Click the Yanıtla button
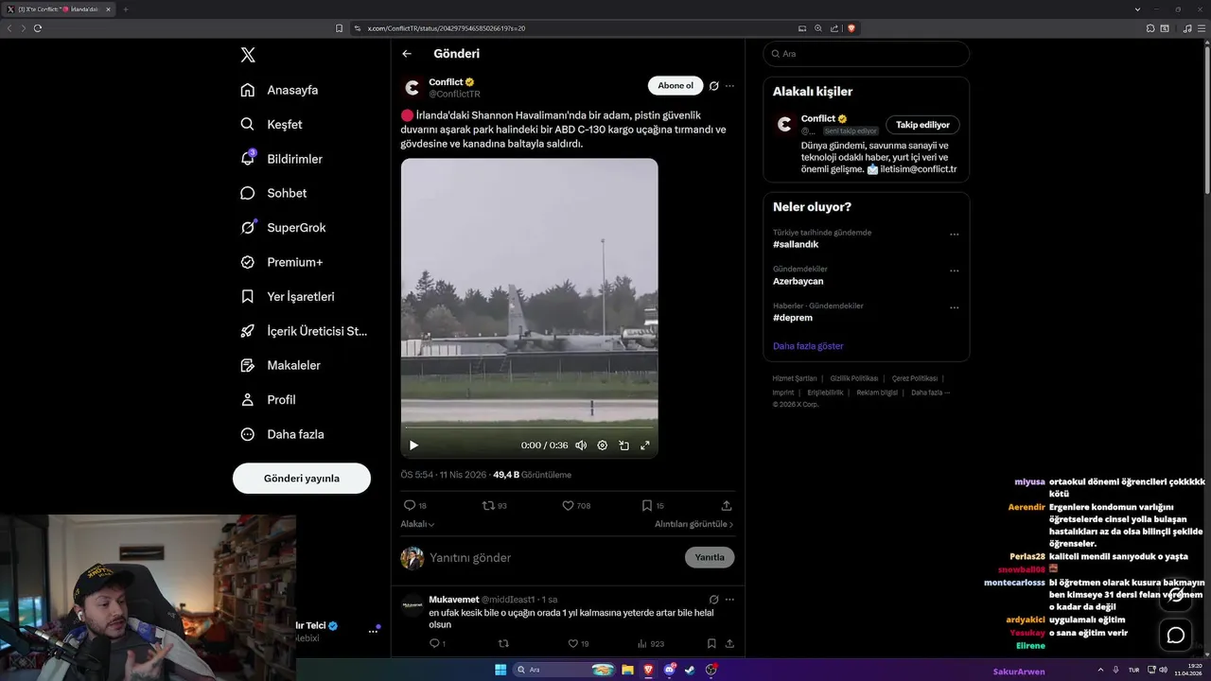This screenshot has height=681, width=1211. click(710, 557)
